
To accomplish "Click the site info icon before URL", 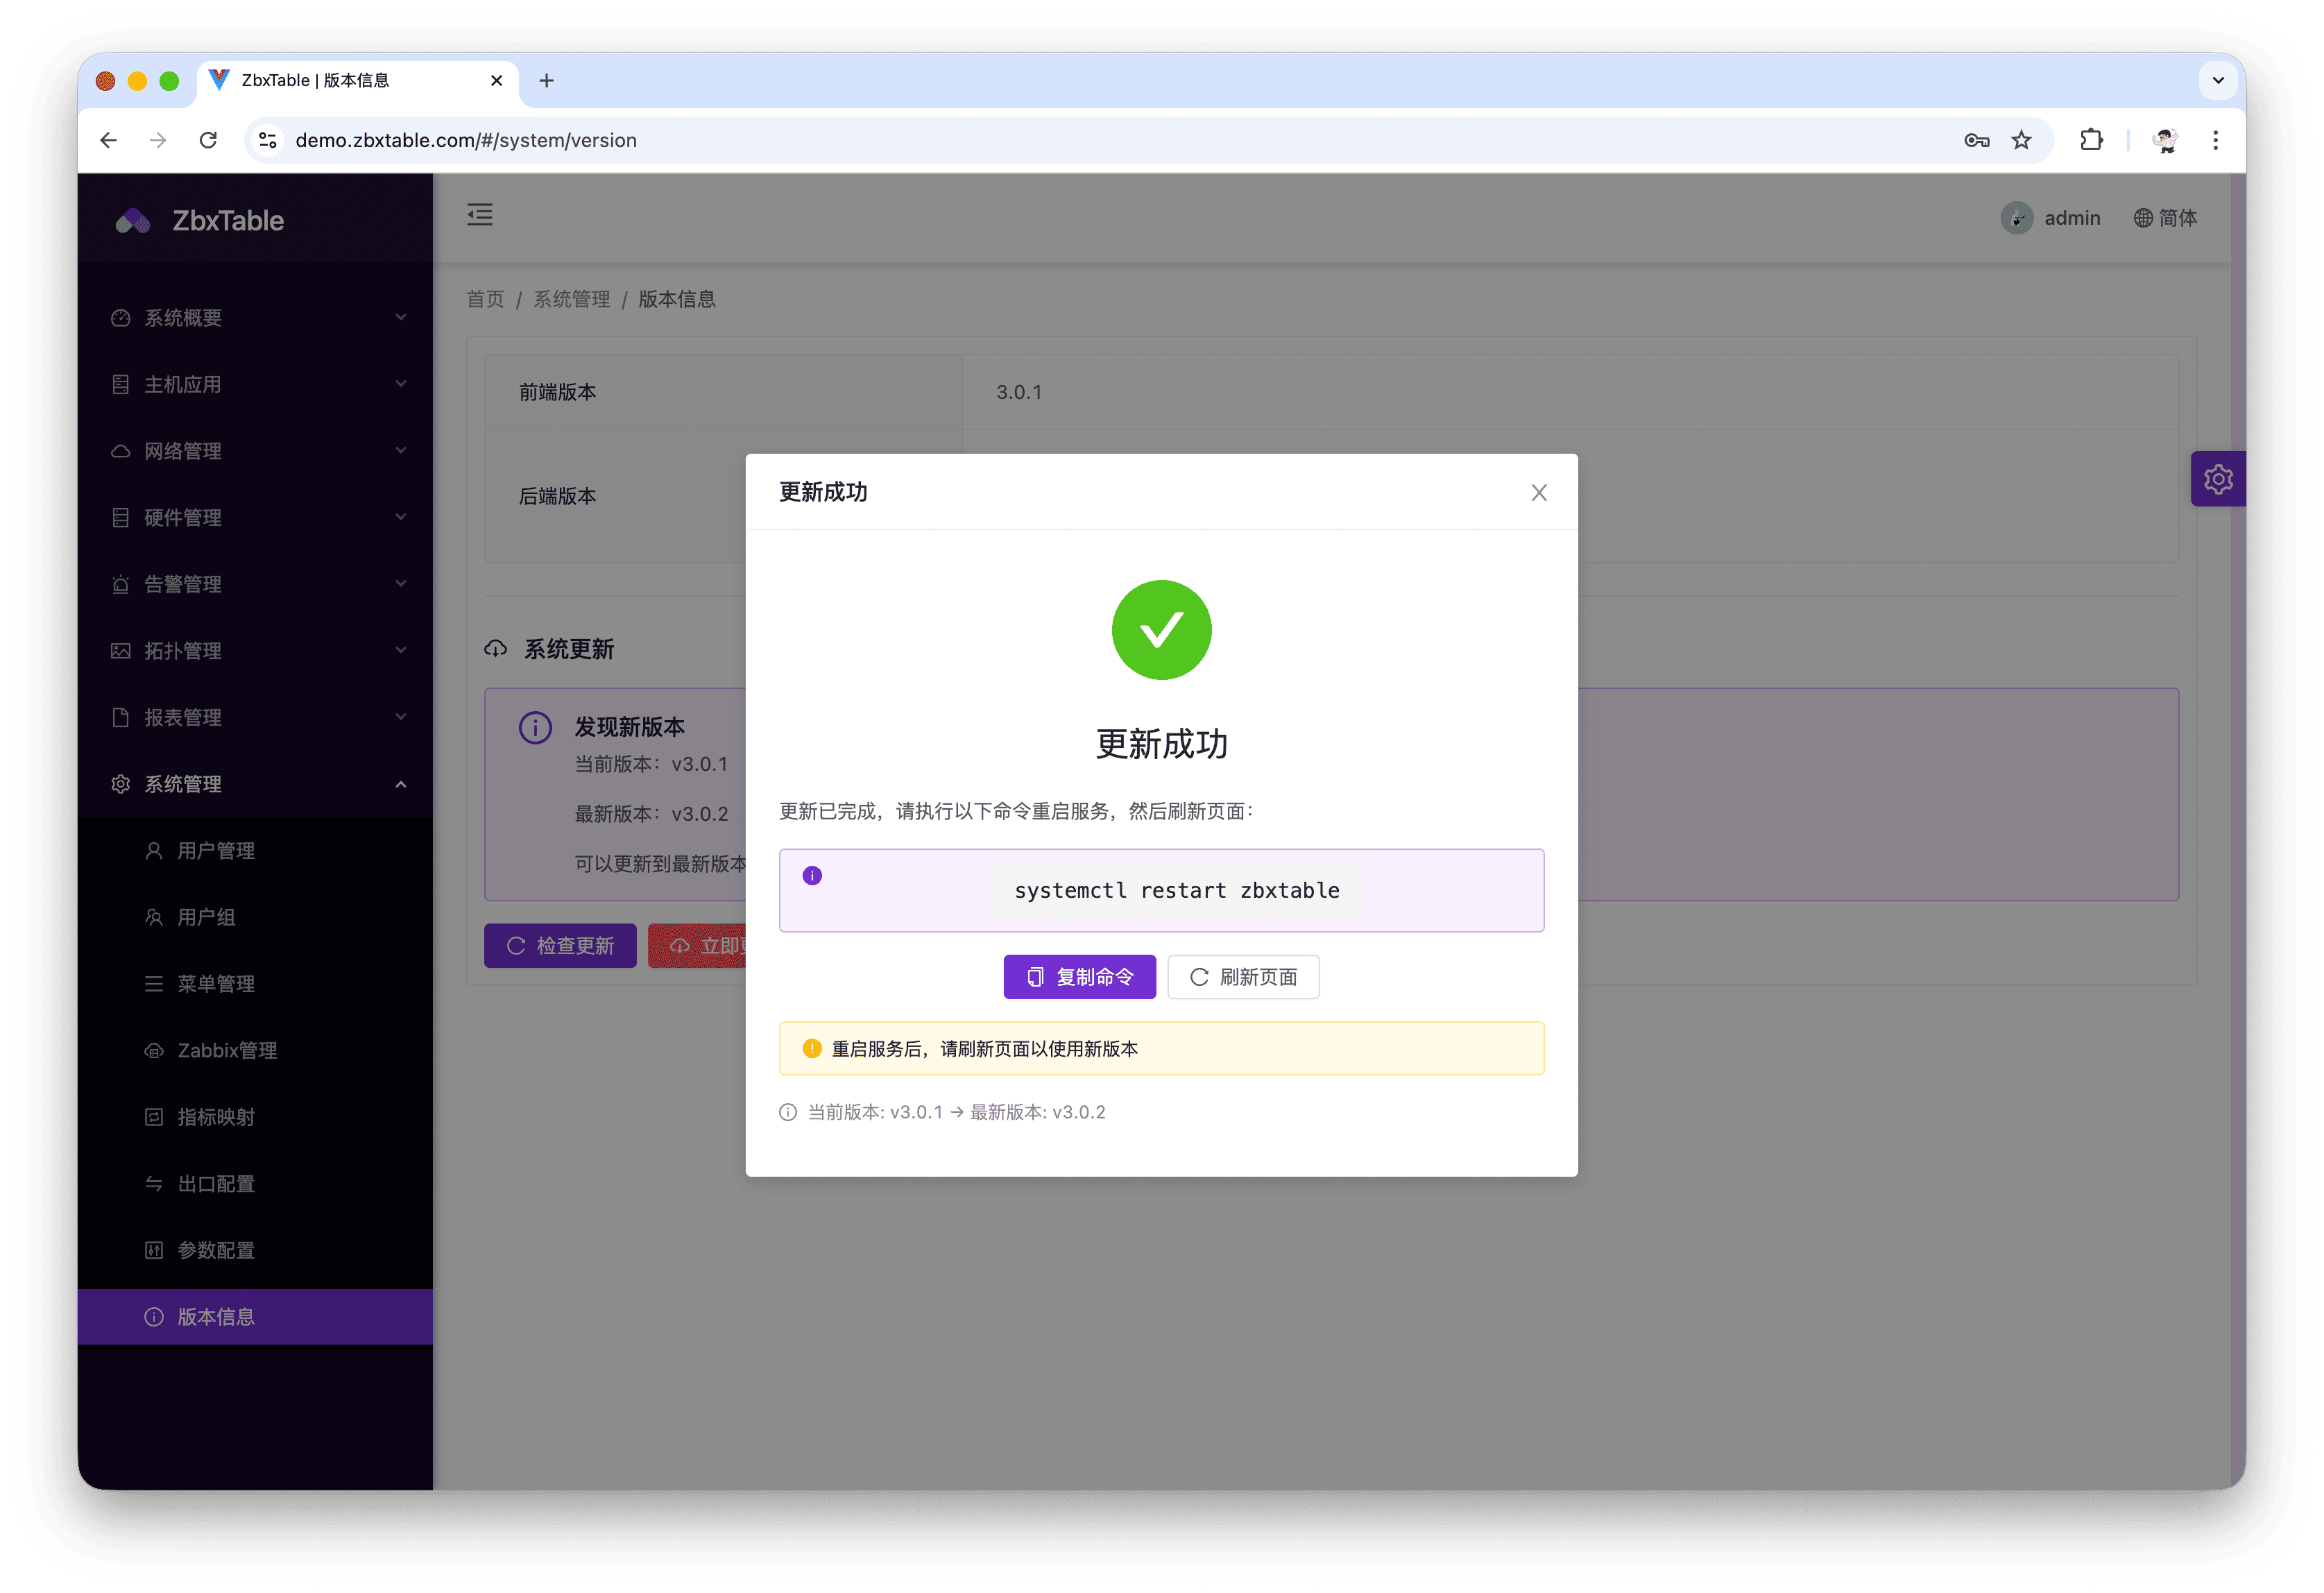I will (x=268, y=140).
